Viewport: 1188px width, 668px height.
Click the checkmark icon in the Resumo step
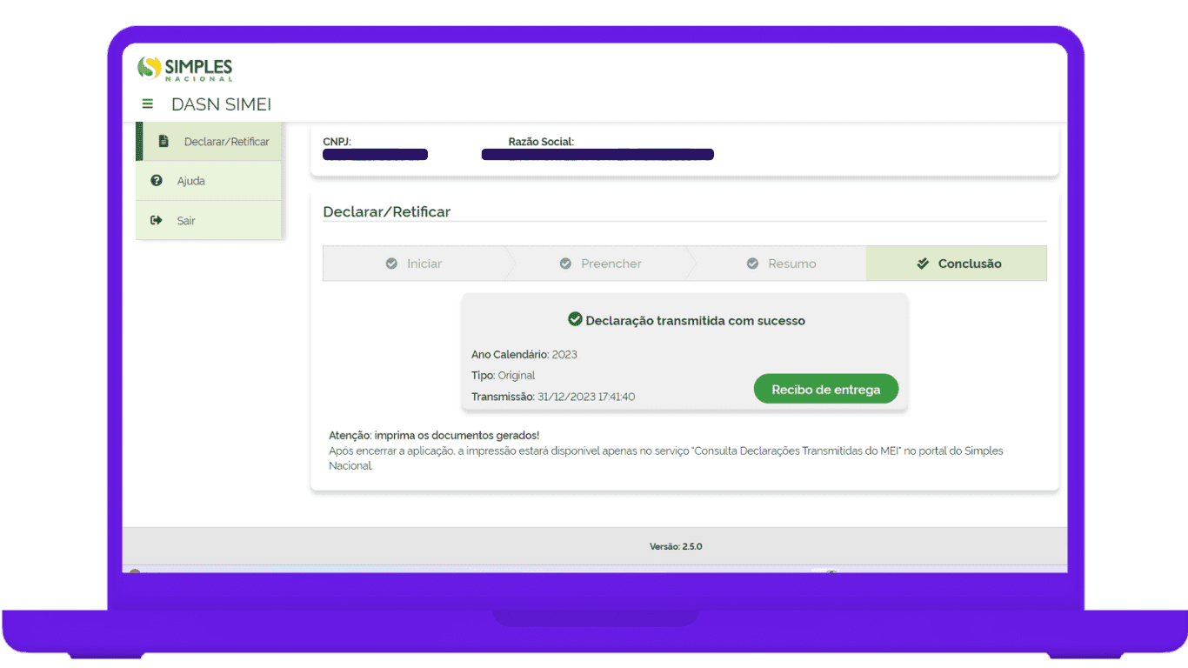[x=752, y=264]
